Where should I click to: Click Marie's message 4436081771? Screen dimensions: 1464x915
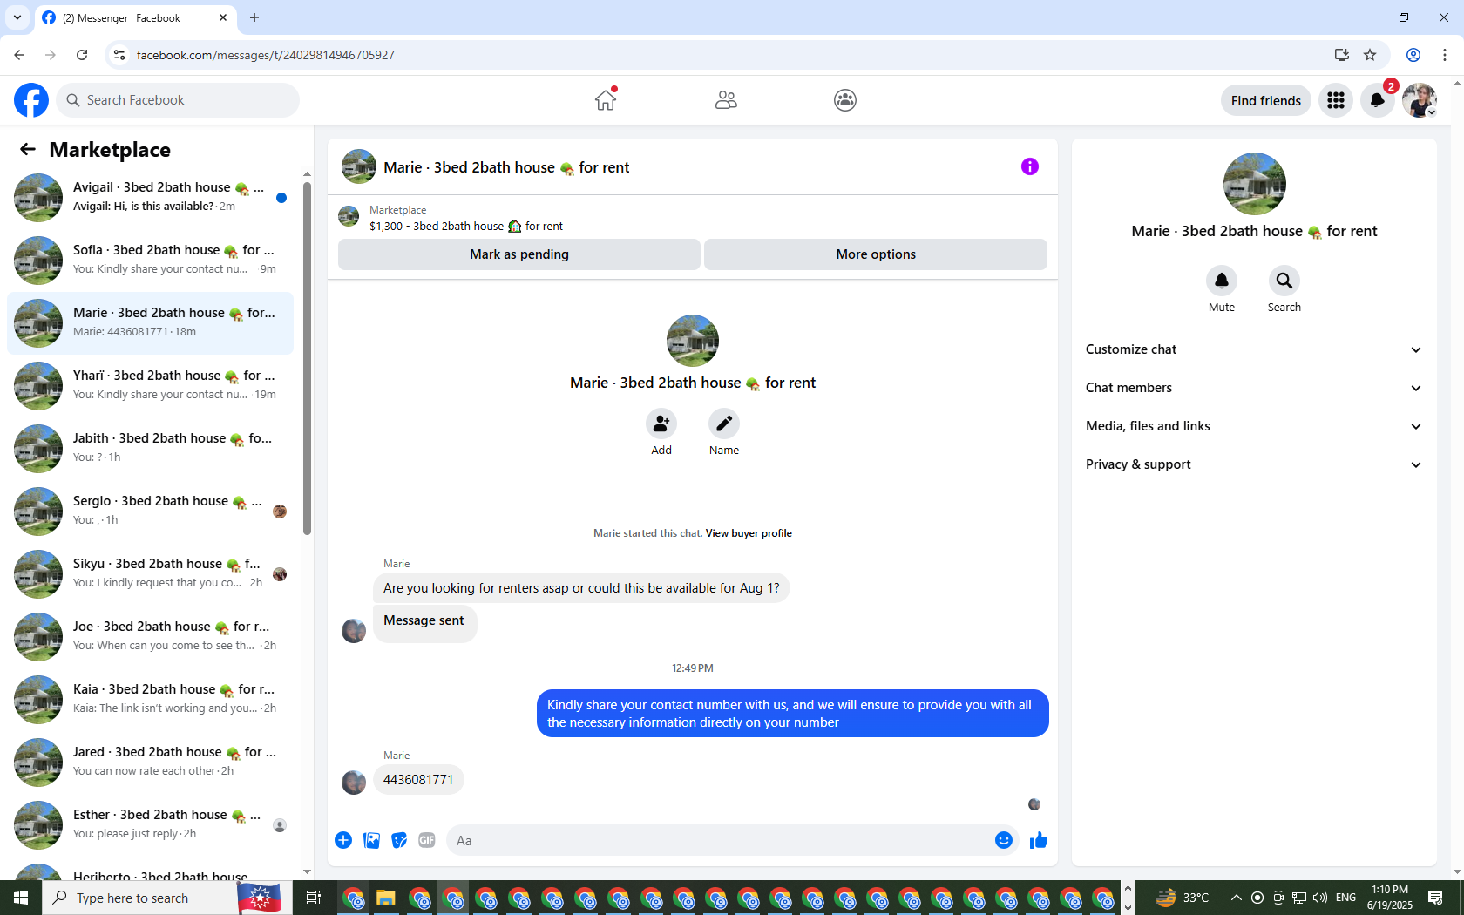418,780
